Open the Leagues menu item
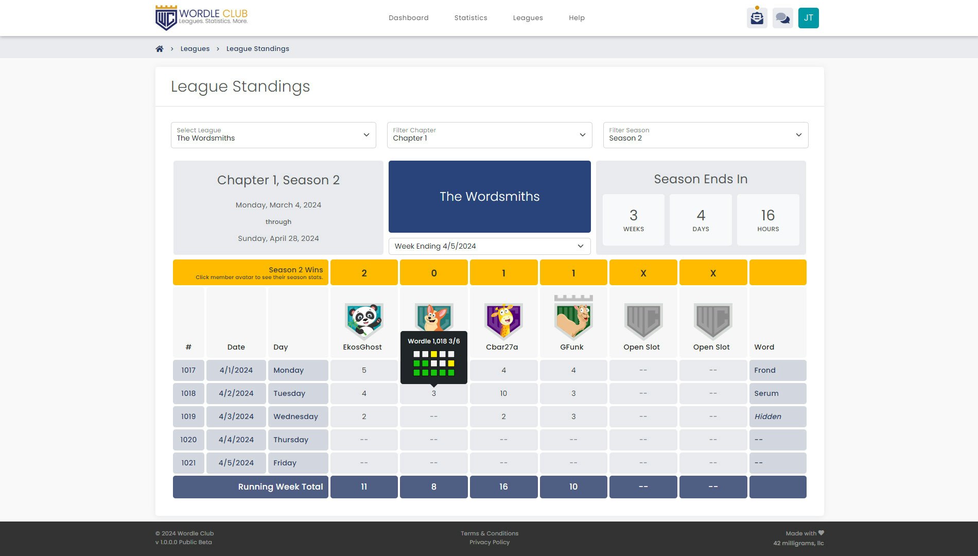978x556 pixels. (x=528, y=18)
